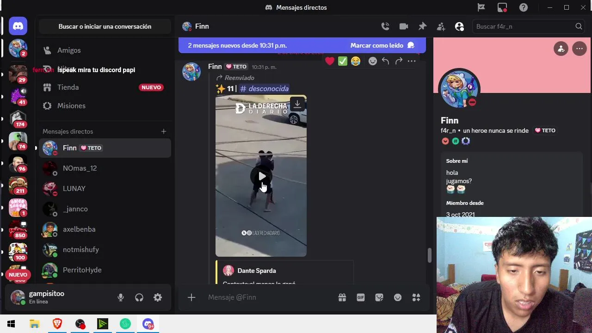This screenshot has width=592, height=333.
Task: Open server with 211 notifications
Action: click(18, 185)
